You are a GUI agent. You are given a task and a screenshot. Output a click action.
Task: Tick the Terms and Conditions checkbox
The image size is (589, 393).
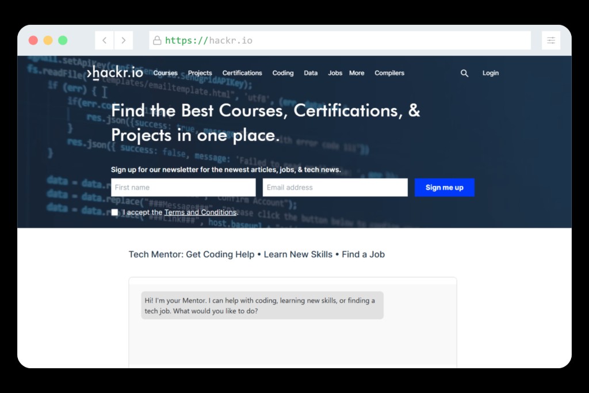tap(114, 212)
